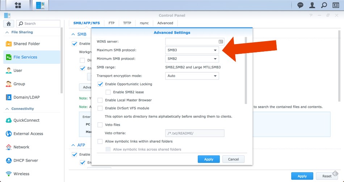This screenshot has width=344, height=182.
Task: Open User settings in sidebar
Action: [x=32, y=70]
